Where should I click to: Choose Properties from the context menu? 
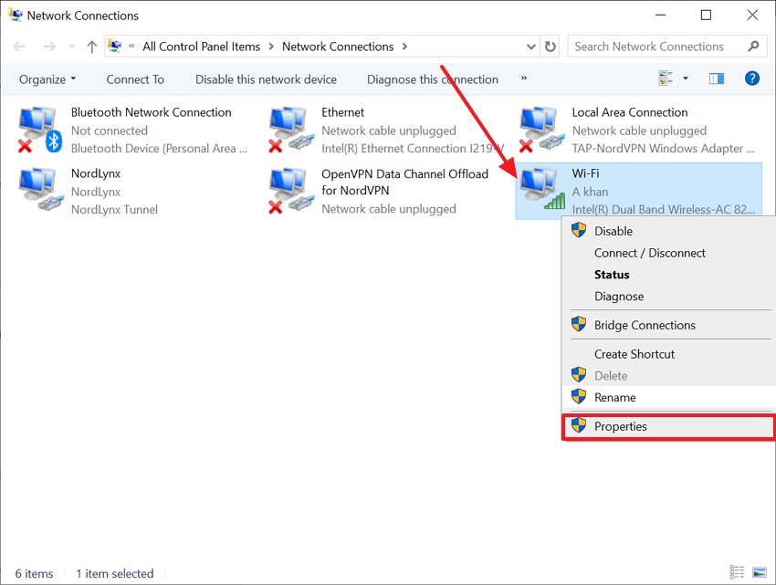point(620,426)
